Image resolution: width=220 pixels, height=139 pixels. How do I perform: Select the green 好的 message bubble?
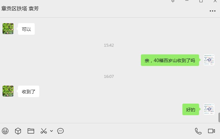pyautogui.click(x=191, y=109)
